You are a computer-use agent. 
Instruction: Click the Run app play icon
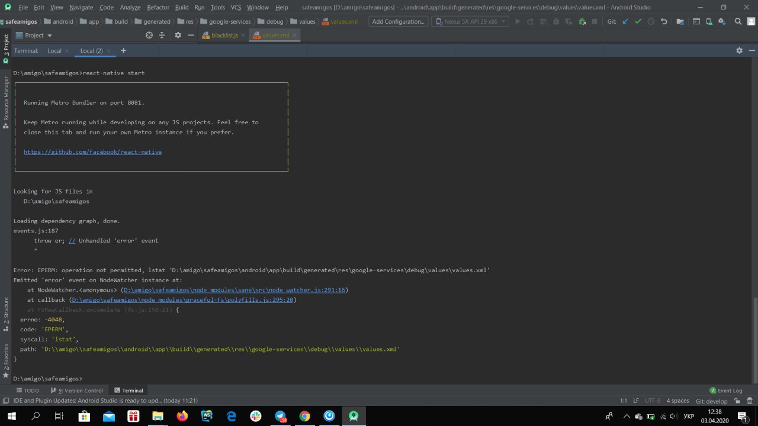[x=518, y=21]
